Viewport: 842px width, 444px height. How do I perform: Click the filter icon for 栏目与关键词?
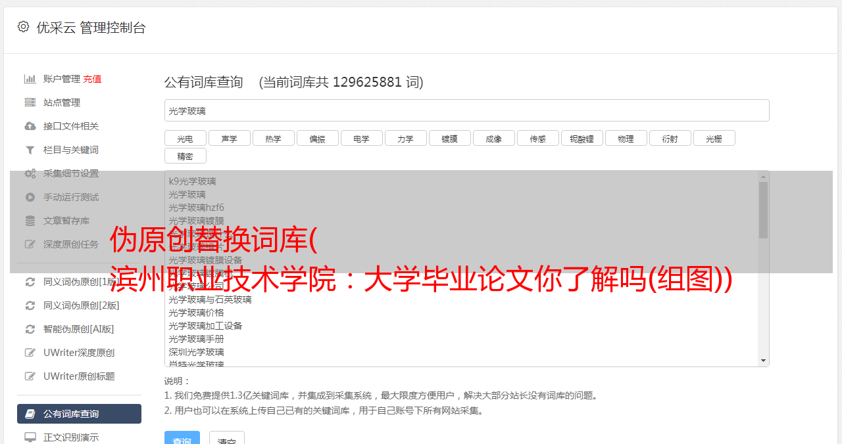(x=30, y=150)
